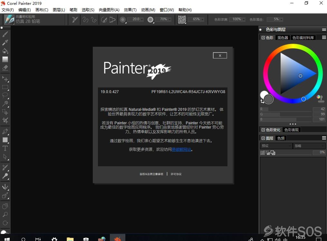Select the Paint Bucket fill tool
Viewport: 327px width, 241px height.
click(x=5, y=51)
